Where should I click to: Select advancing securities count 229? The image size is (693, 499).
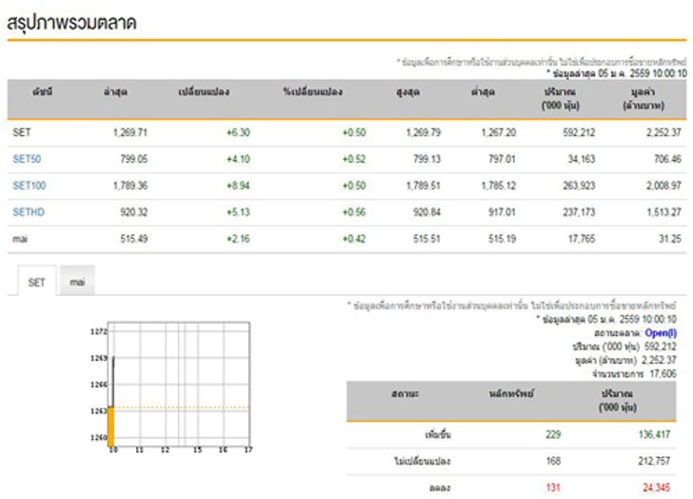coord(553,434)
